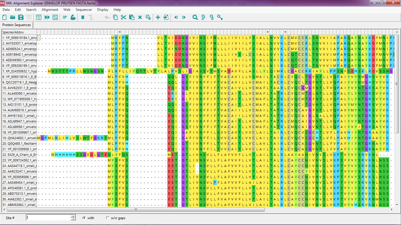401x225 pixels.
Task: Open the Alignment menu
Action: tap(50, 10)
